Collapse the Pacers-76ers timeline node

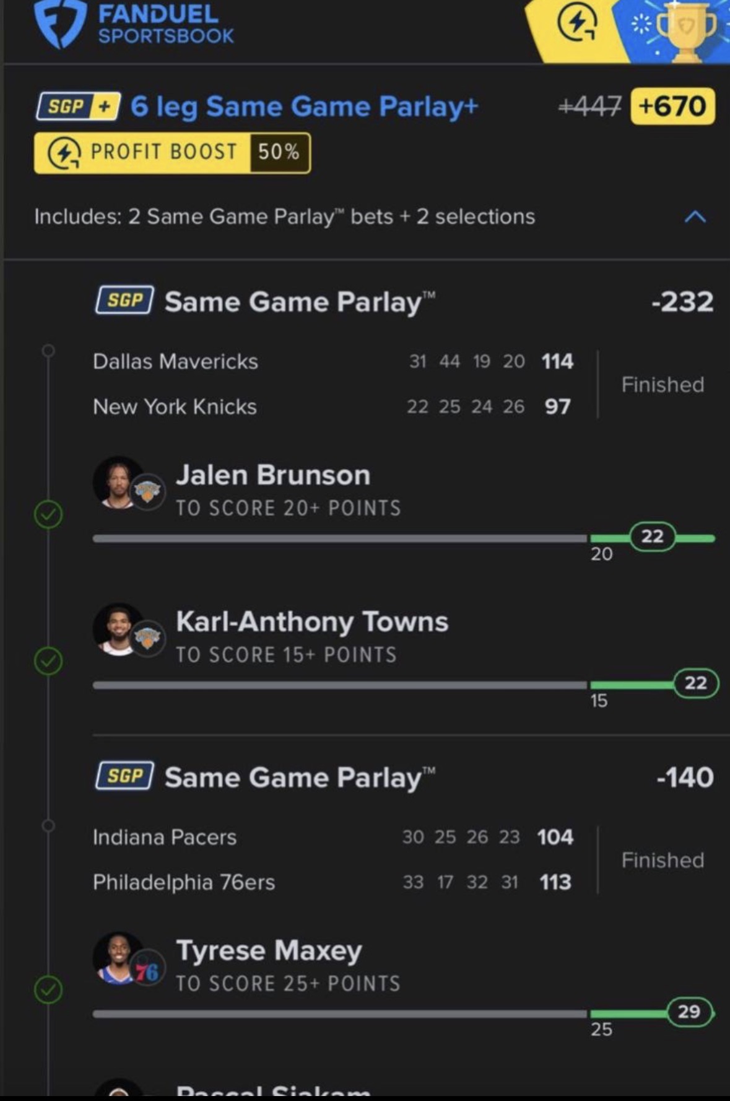(48, 826)
